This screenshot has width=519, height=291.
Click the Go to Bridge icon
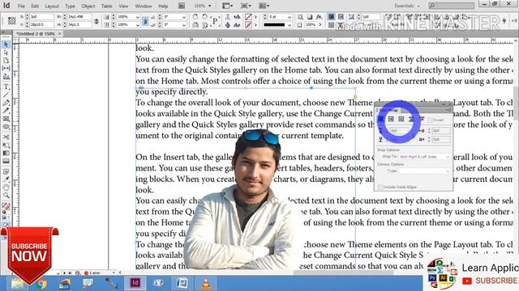click(182, 6)
